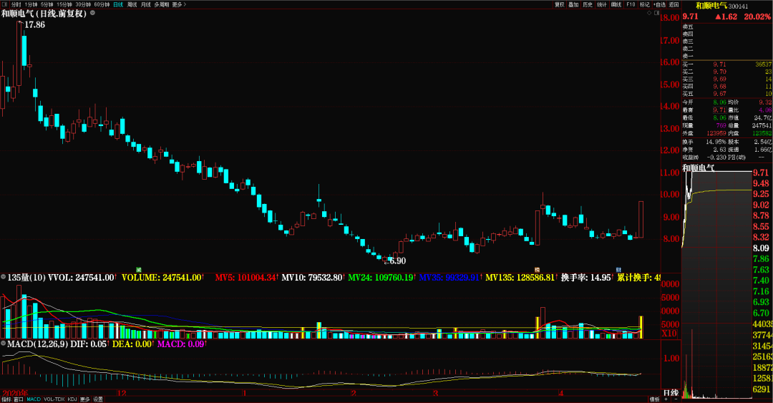
Task: Click the 指标 button in bottom bar
Action: click(x=6, y=399)
